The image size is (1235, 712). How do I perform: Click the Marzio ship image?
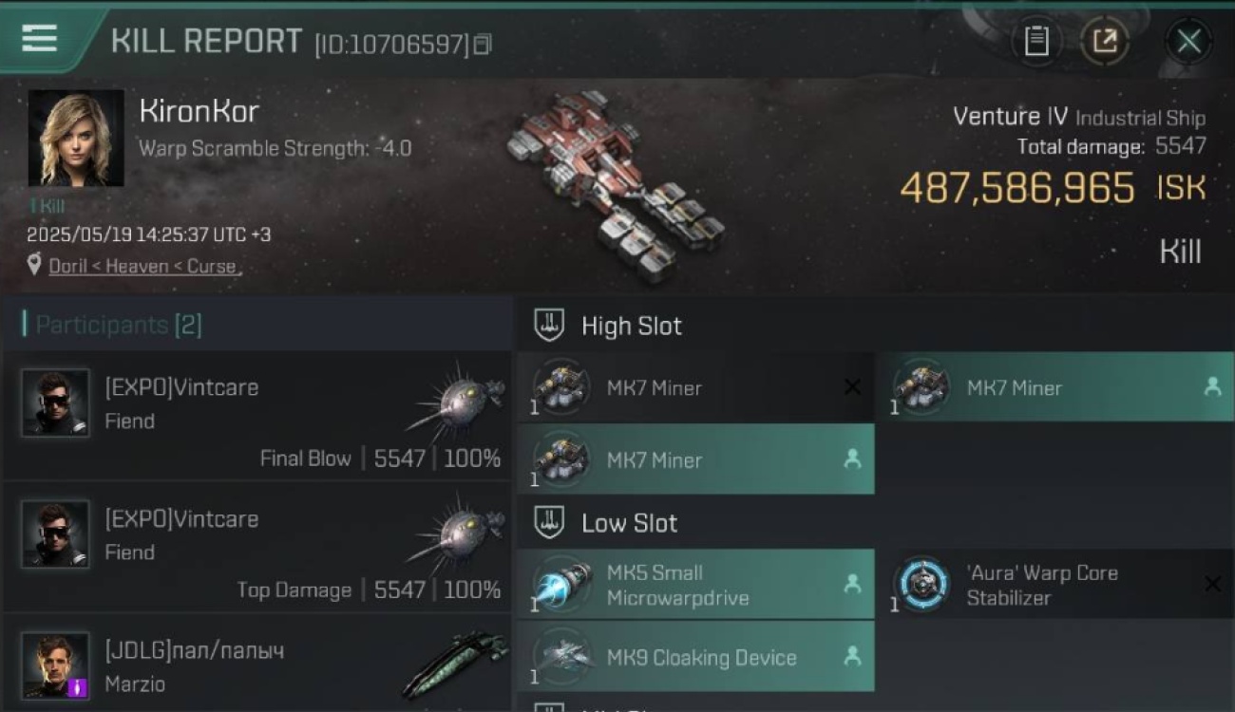(x=450, y=665)
